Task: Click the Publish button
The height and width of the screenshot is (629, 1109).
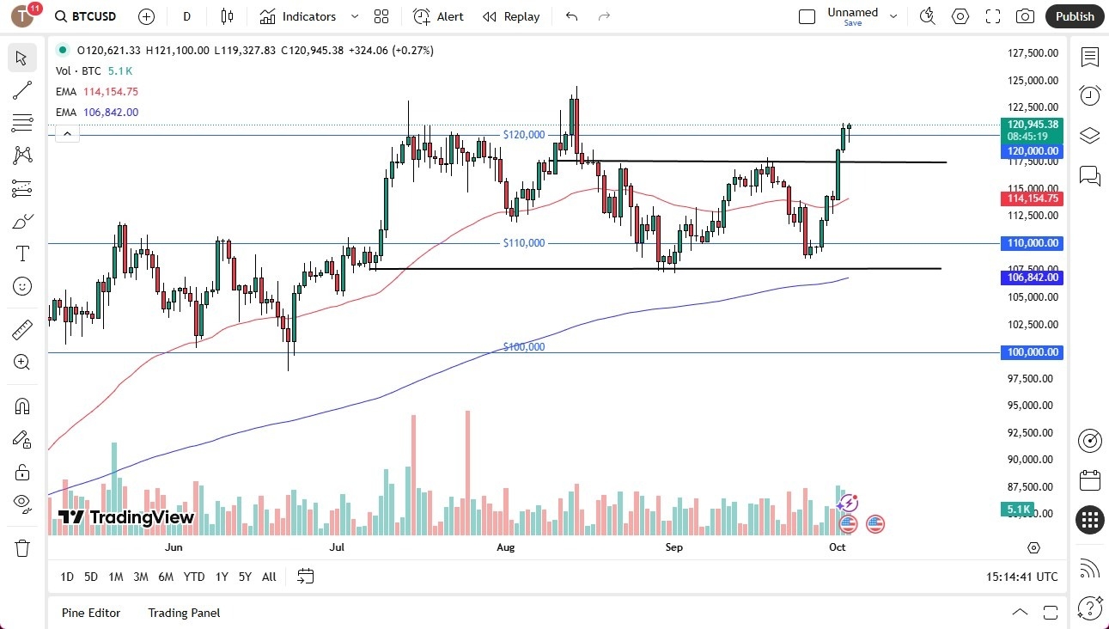Action: [1074, 15]
